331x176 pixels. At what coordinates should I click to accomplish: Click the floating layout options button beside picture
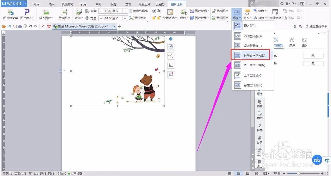(x=171, y=46)
